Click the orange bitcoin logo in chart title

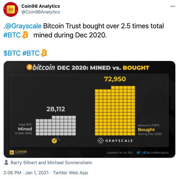point(29,67)
